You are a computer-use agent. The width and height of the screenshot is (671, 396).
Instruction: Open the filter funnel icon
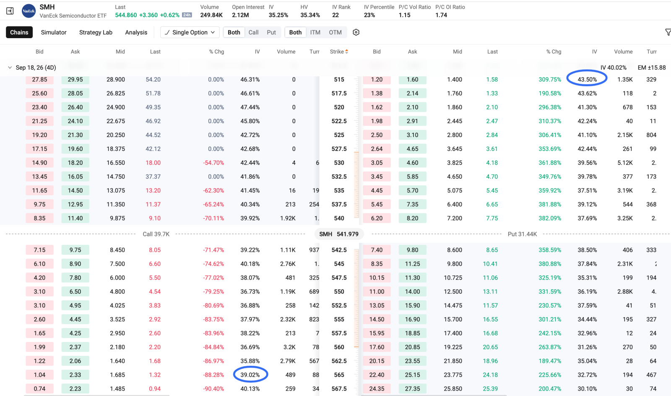(668, 32)
